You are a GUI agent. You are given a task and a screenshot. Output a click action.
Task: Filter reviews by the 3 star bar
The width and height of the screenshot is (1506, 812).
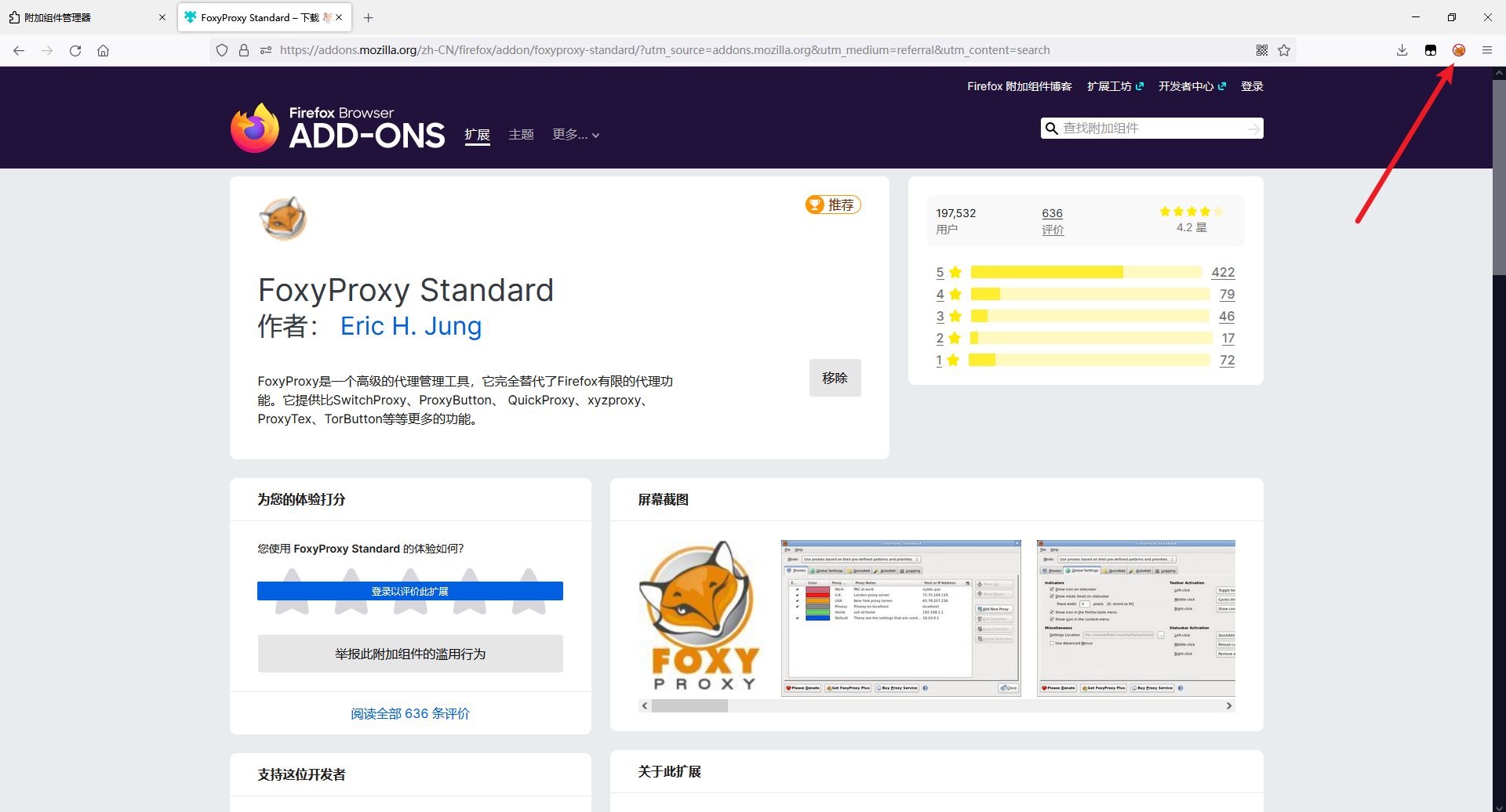tap(1090, 316)
